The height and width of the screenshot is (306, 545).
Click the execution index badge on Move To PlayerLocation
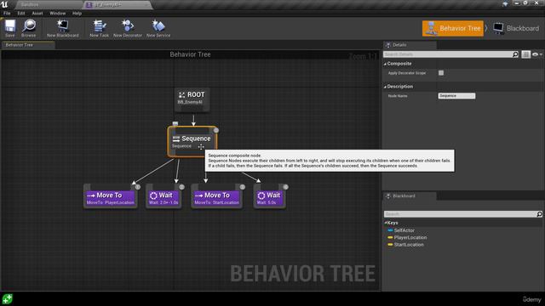[138, 187]
